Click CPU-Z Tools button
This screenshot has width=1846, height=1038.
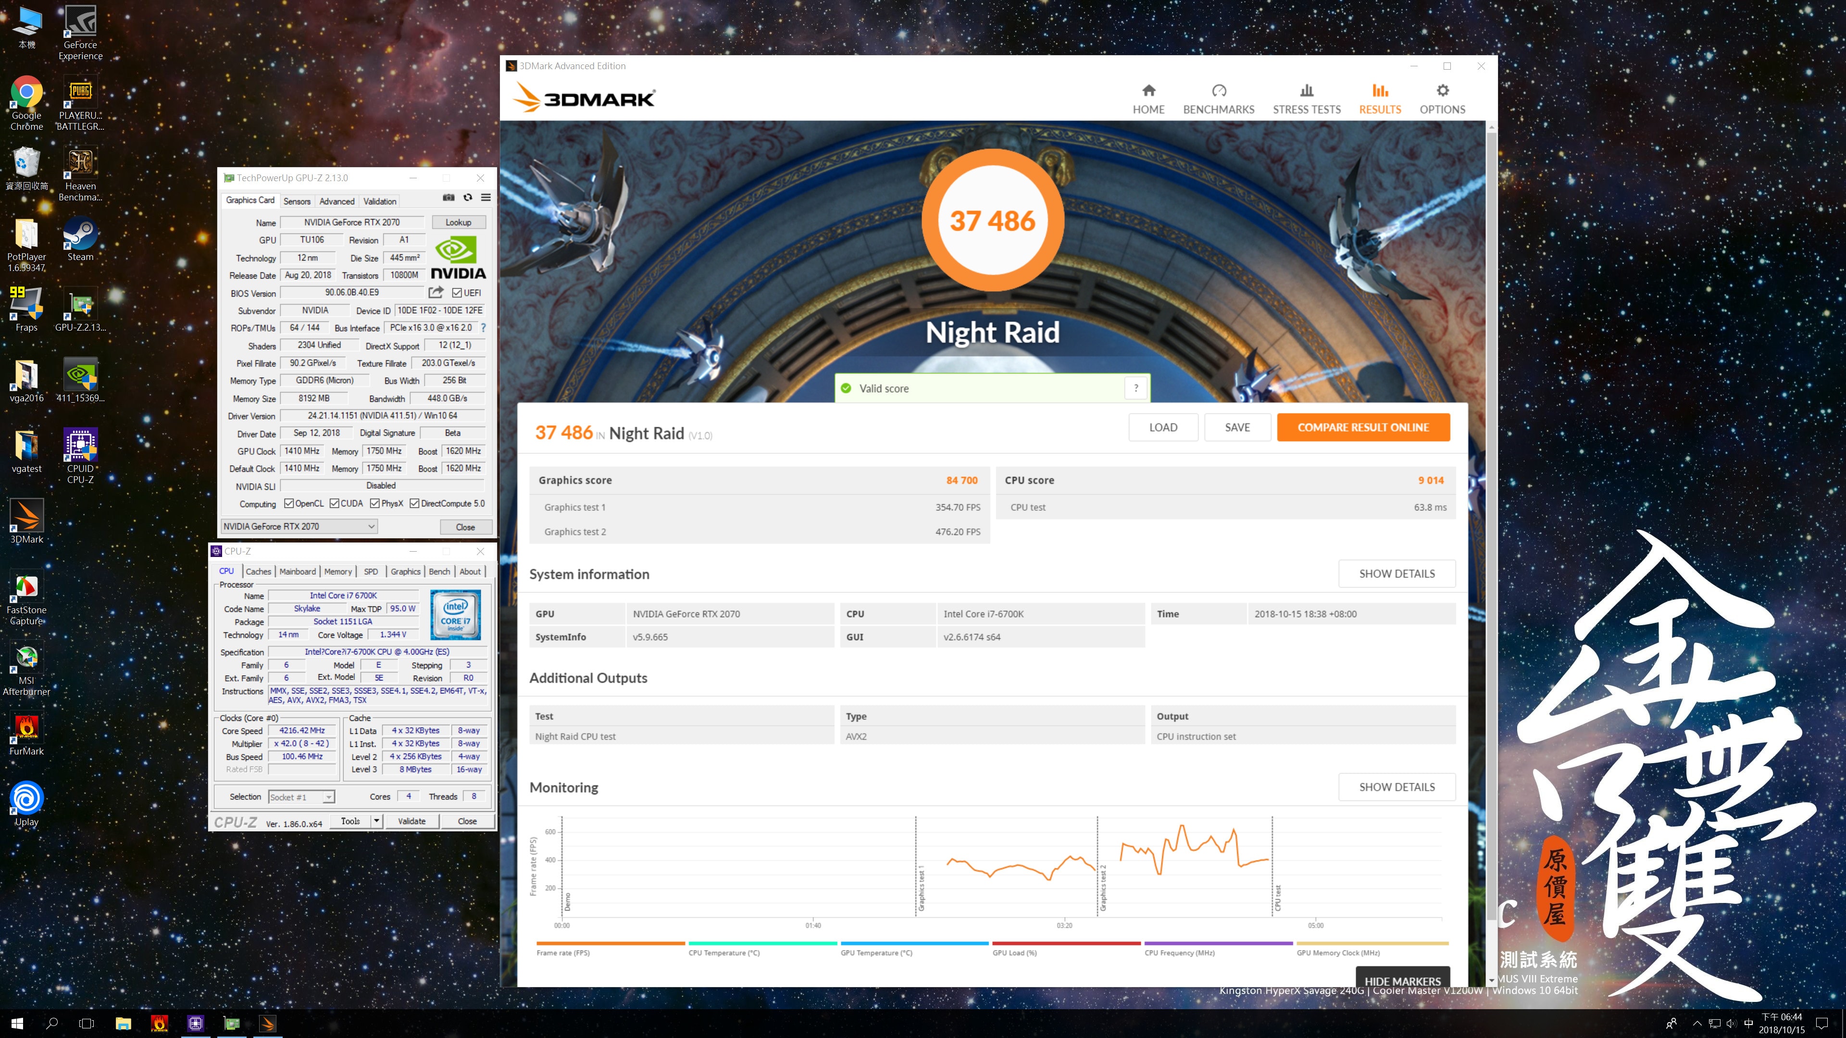coord(350,821)
